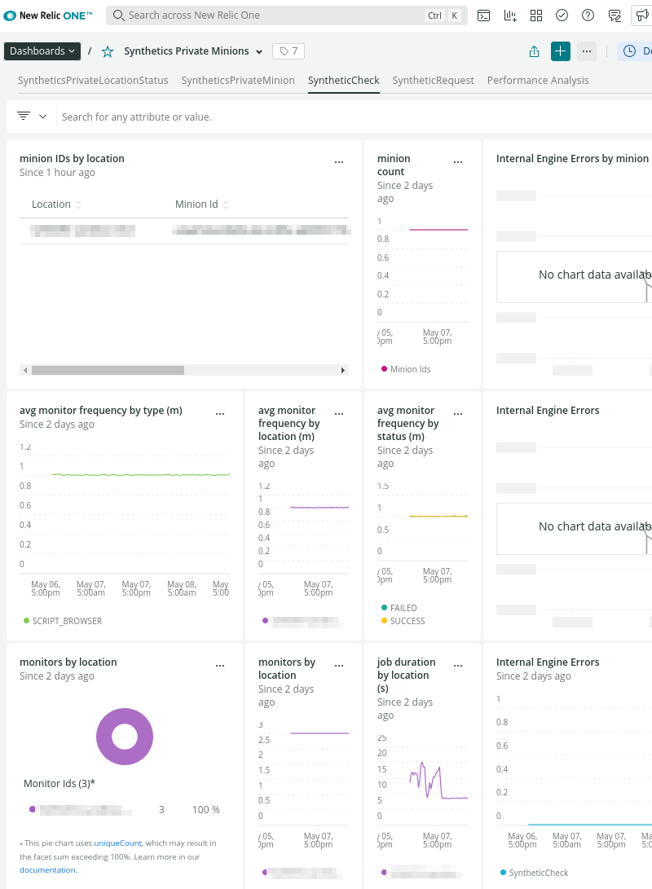Open the query console icon in top bar

click(483, 15)
